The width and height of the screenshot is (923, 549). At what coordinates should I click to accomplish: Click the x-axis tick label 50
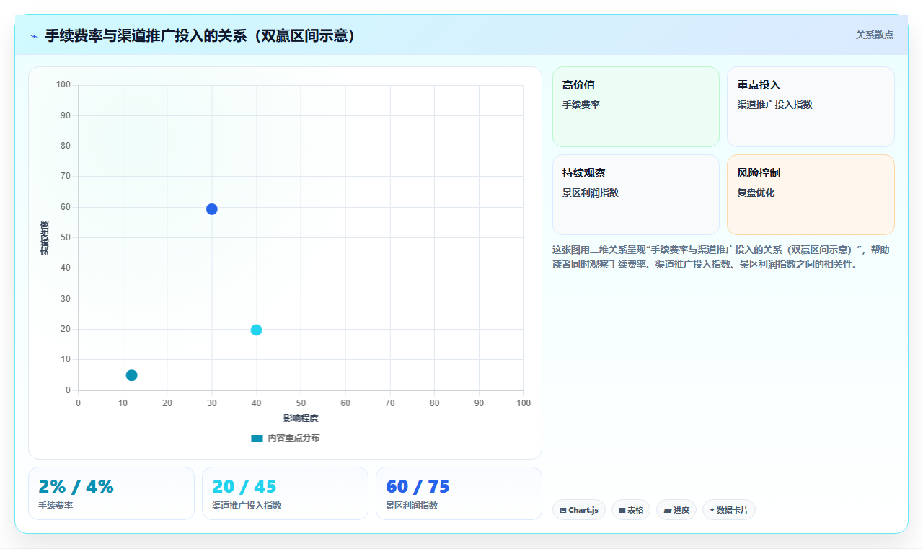tap(301, 403)
